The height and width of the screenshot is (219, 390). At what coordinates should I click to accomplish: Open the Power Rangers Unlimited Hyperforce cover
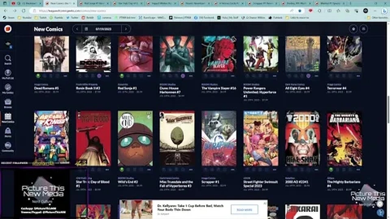click(261, 54)
